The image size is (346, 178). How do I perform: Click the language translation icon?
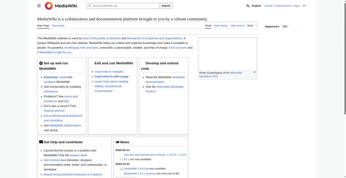tap(248, 6)
